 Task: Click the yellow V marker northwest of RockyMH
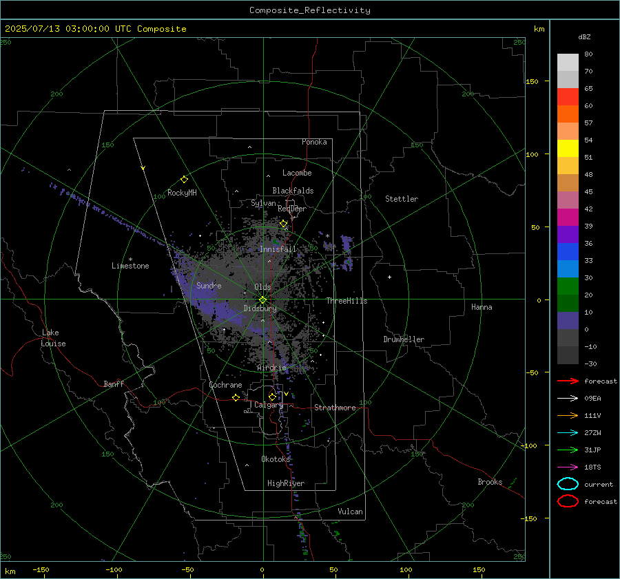[x=143, y=168]
